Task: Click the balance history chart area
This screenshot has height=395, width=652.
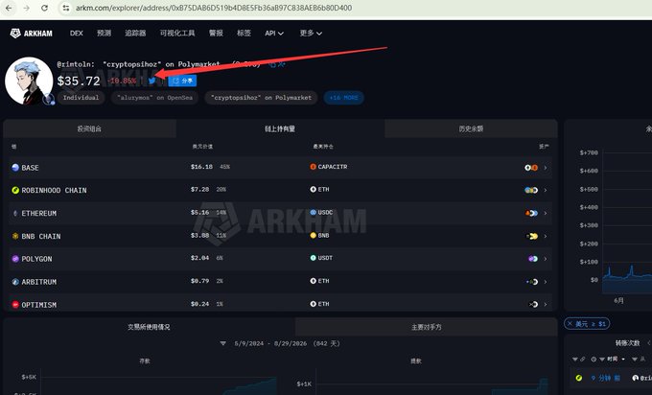Action: [627, 222]
